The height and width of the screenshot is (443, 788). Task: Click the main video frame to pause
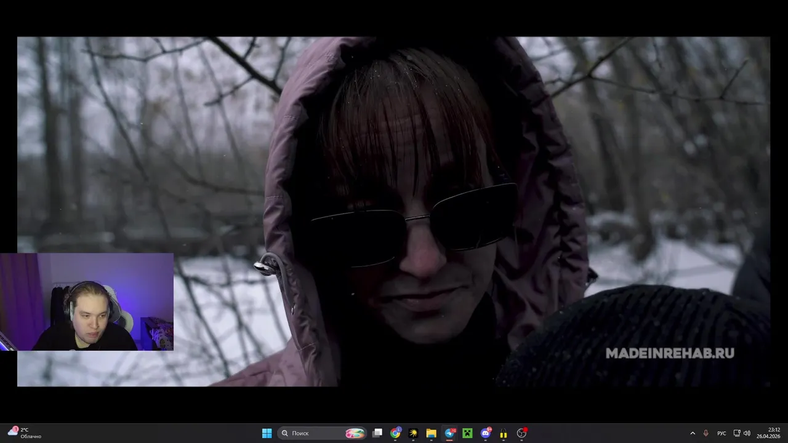393,211
